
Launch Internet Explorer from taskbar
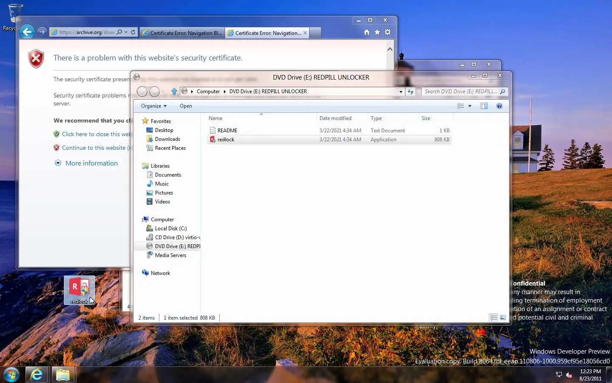(37, 374)
